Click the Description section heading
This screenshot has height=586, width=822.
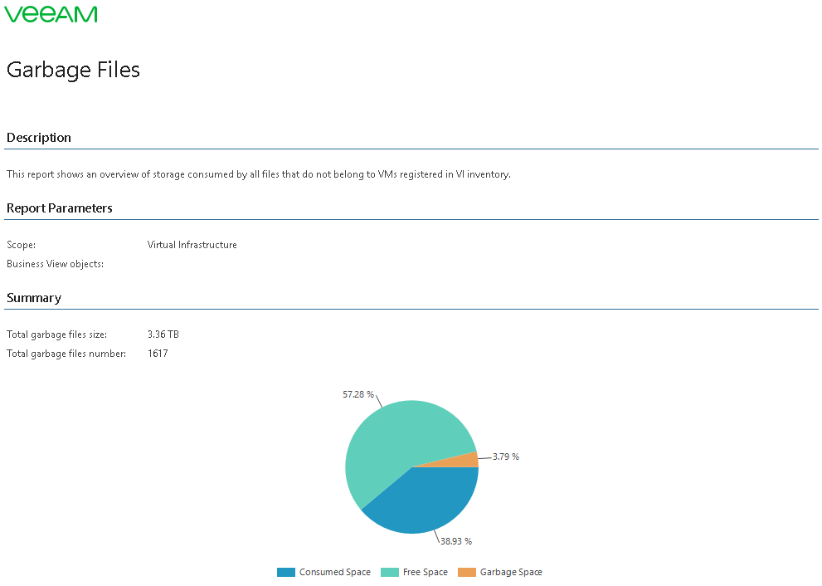click(x=39, y=138)
